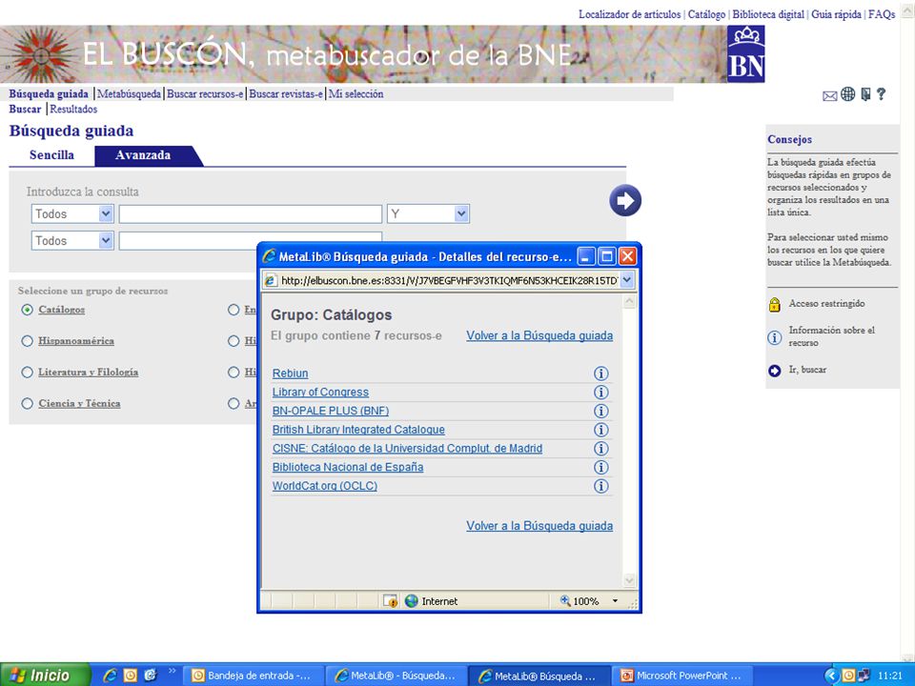Switch to Bandeja de entrada taskbar window

(253, 676)
